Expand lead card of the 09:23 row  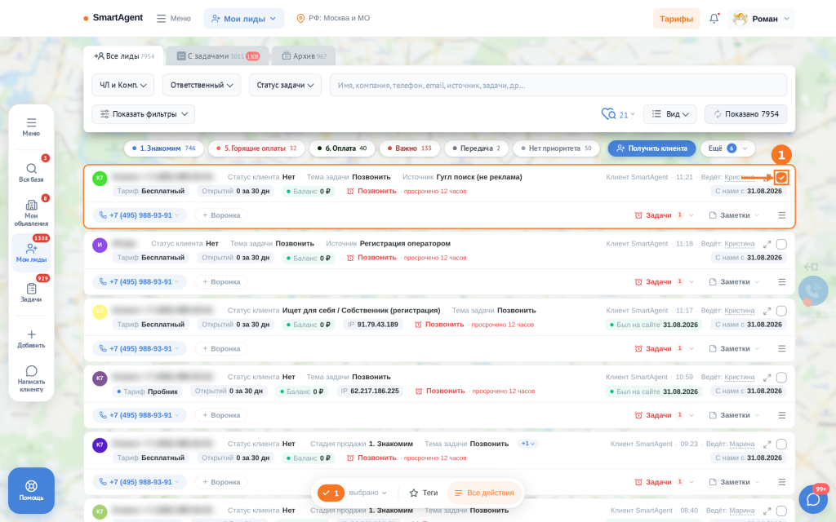click(x=767, y=444)
